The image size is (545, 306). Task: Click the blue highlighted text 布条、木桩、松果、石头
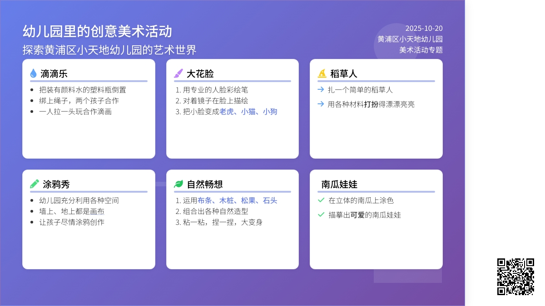[x=237, y=200]
